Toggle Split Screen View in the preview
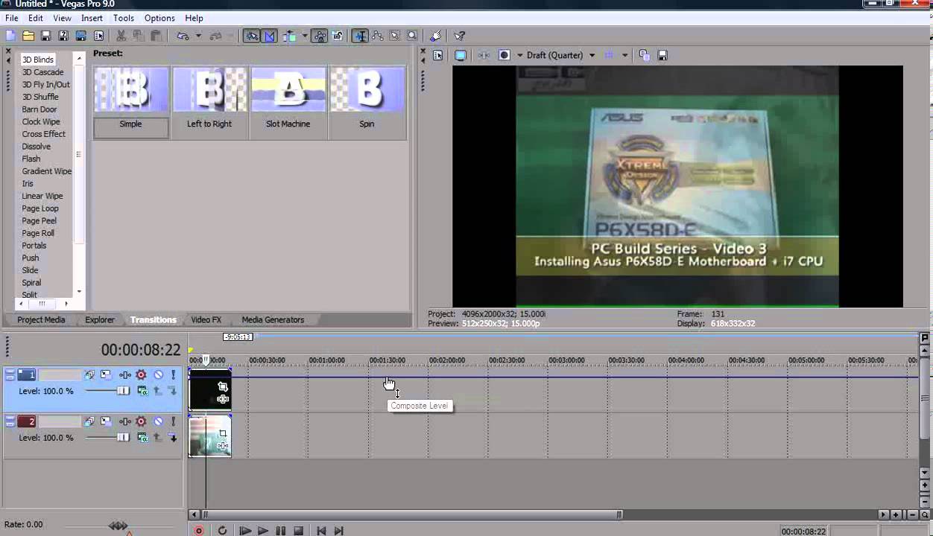Screen dimensions: 933x536 pos(505,55)
